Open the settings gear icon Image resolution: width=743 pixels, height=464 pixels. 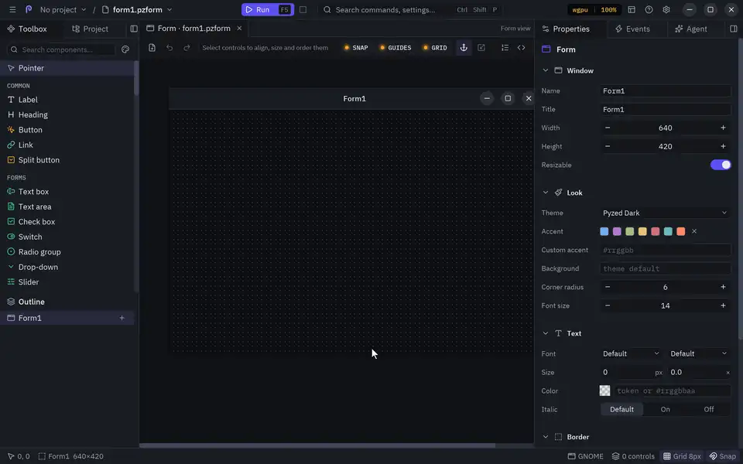666,9
